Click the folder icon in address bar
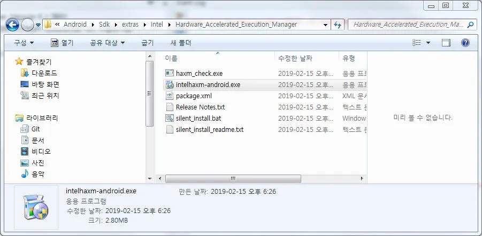 [x=48, y=25]
